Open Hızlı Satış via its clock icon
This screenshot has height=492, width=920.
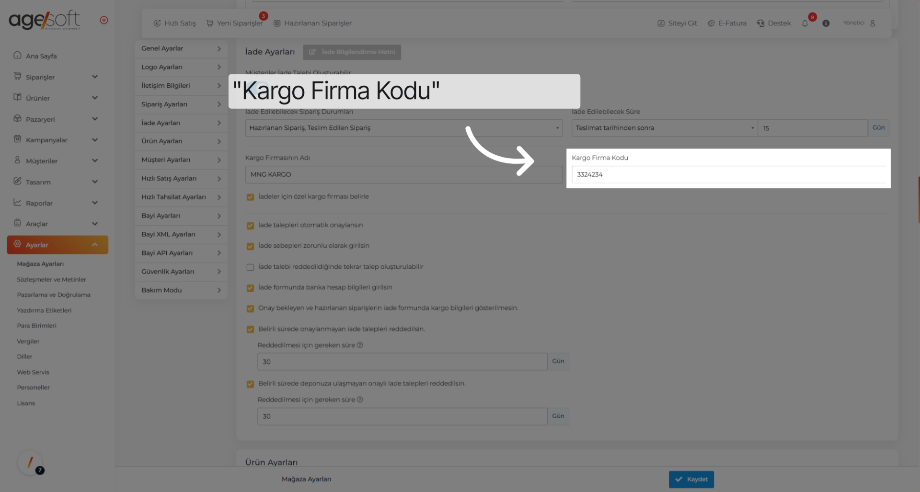tap(158, 23)
